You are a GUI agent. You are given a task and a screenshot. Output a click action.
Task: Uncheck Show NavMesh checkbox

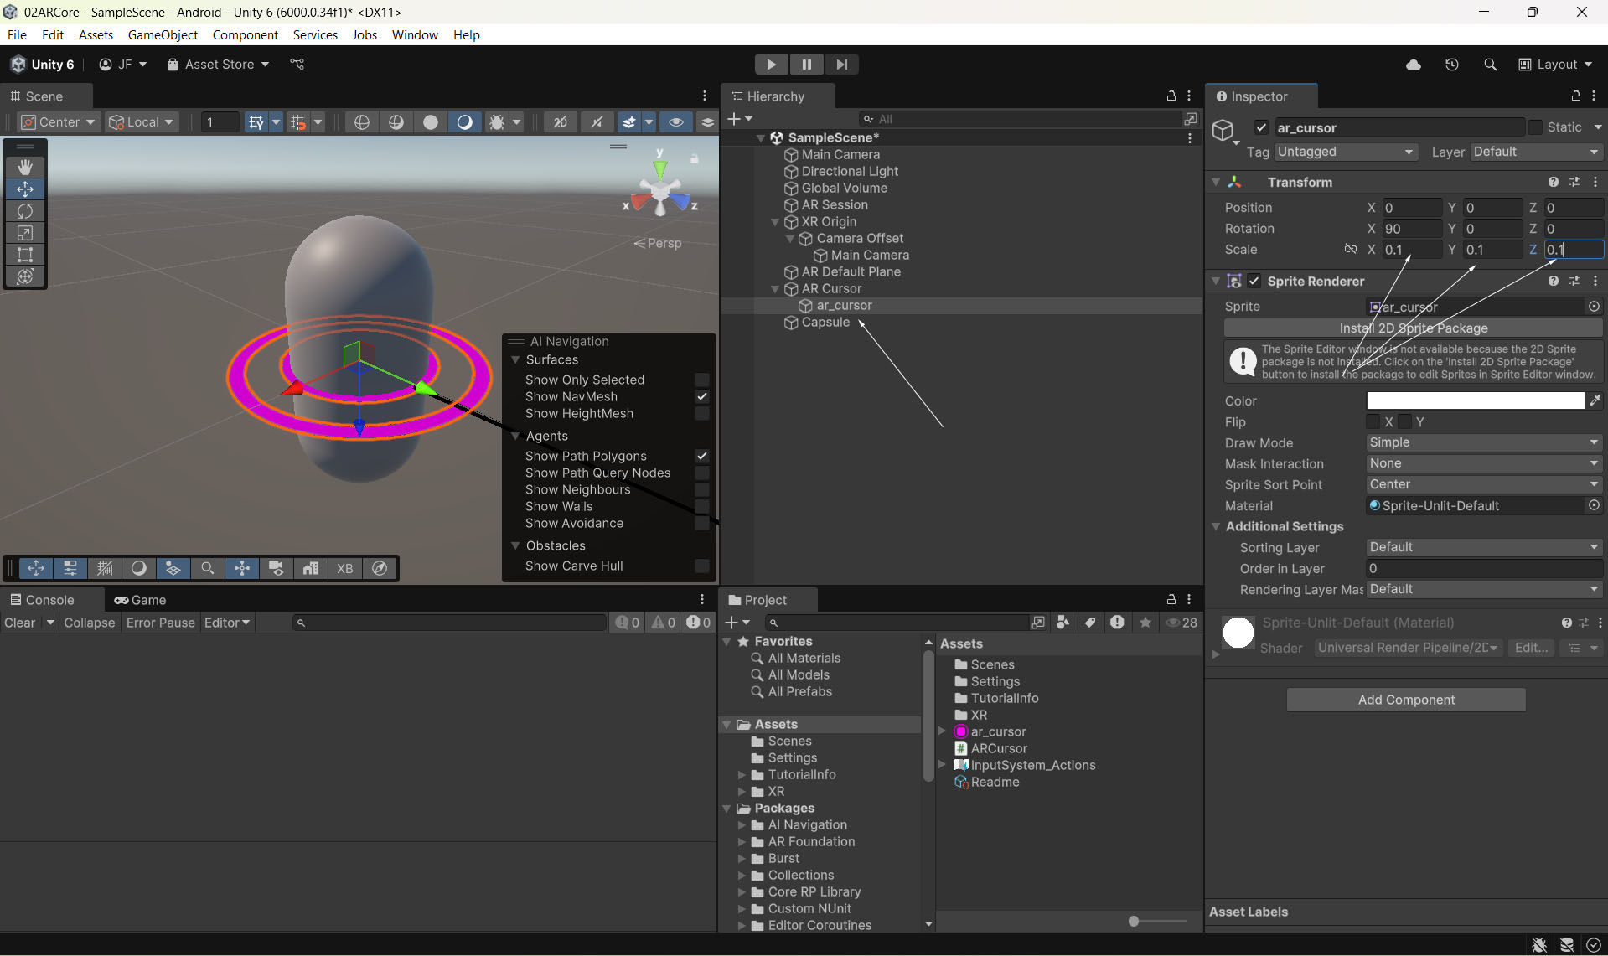tap(702, 397)
